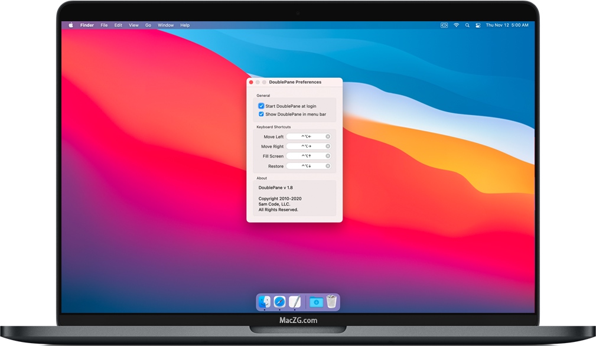
Task: Open Spotlight search from menu bar
Action: click(x=467, y=25)
